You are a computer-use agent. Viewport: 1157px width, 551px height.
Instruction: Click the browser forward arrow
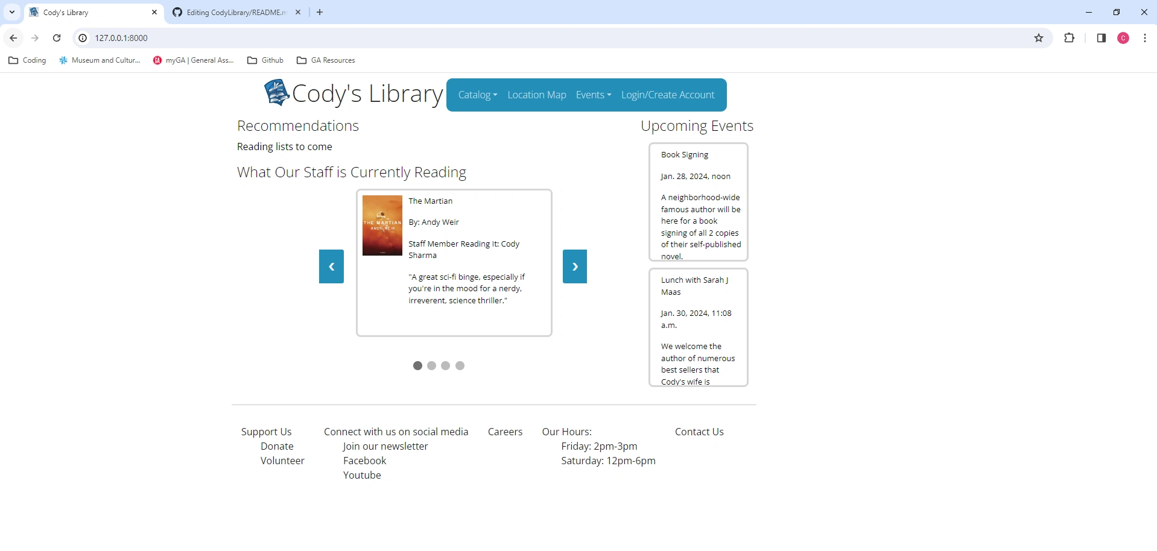[35, 38]
